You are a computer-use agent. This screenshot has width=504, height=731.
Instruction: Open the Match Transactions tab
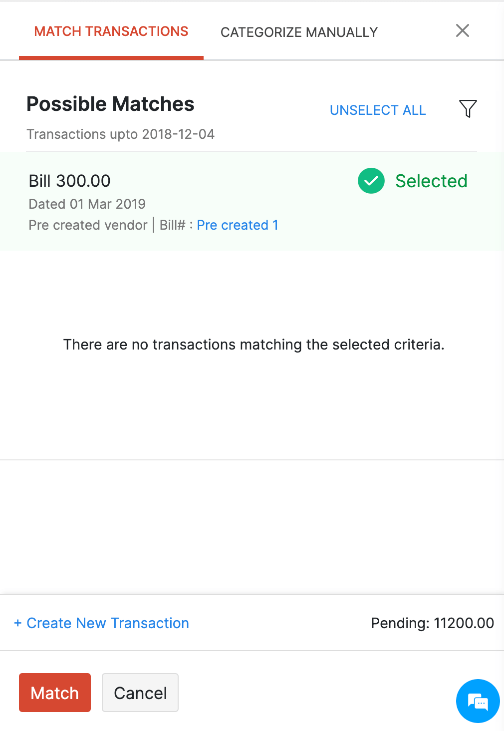(x=111, y=31)
